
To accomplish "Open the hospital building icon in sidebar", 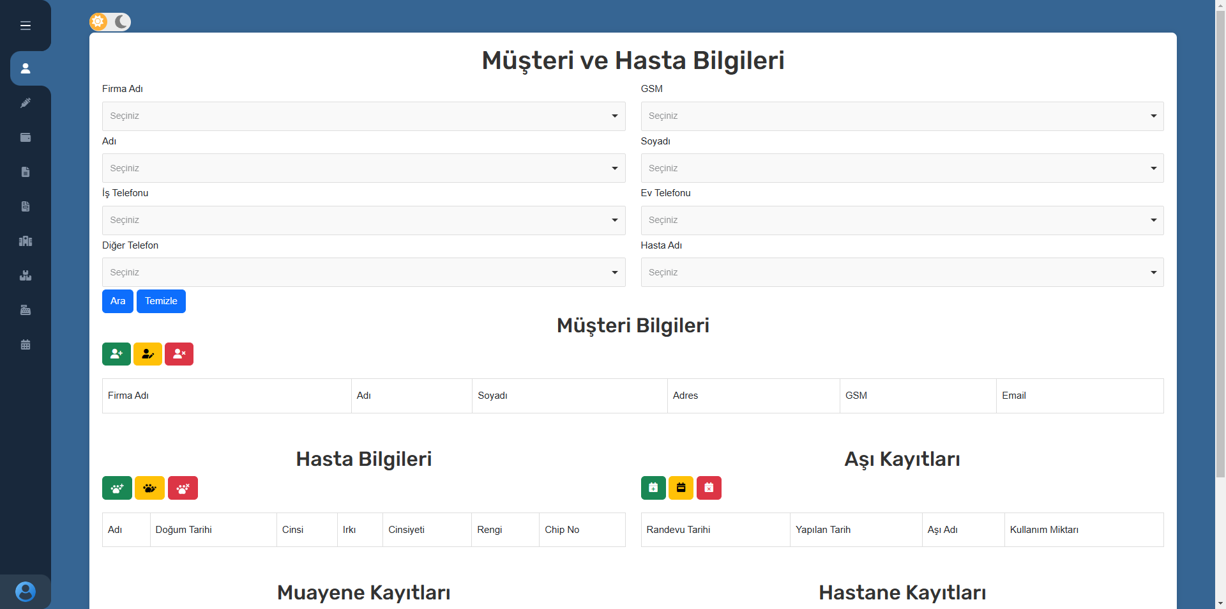I will click(x=26, y=241).
